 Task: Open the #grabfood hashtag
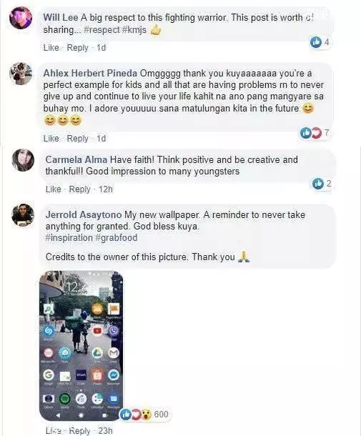117,238
